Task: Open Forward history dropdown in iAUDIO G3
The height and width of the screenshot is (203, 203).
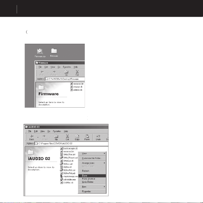Action: [50, 137]
